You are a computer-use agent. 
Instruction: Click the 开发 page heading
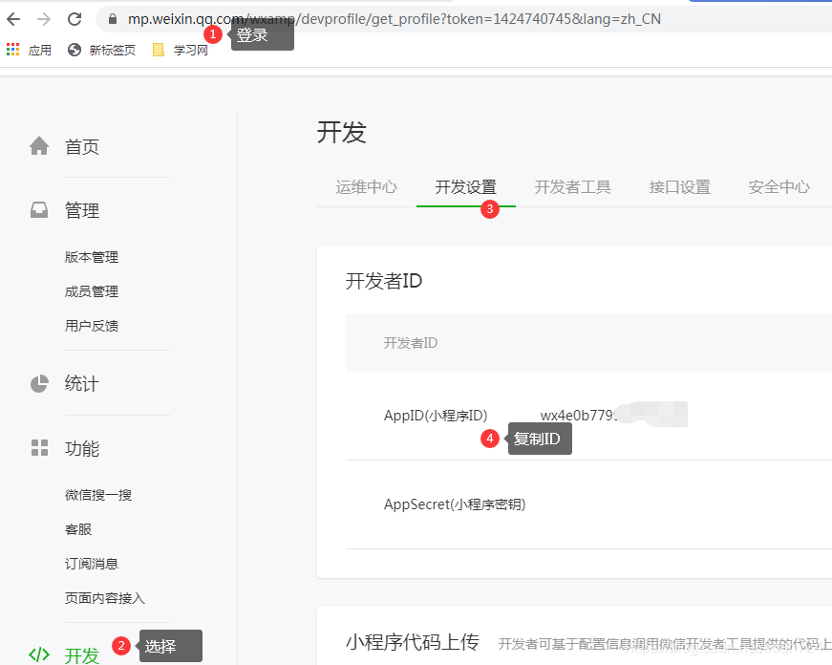pyautogui.click(x=342, y=132)
